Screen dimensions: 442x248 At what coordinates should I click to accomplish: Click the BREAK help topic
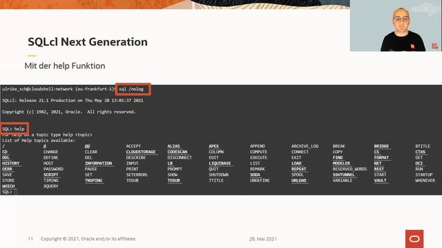(338, 146)
